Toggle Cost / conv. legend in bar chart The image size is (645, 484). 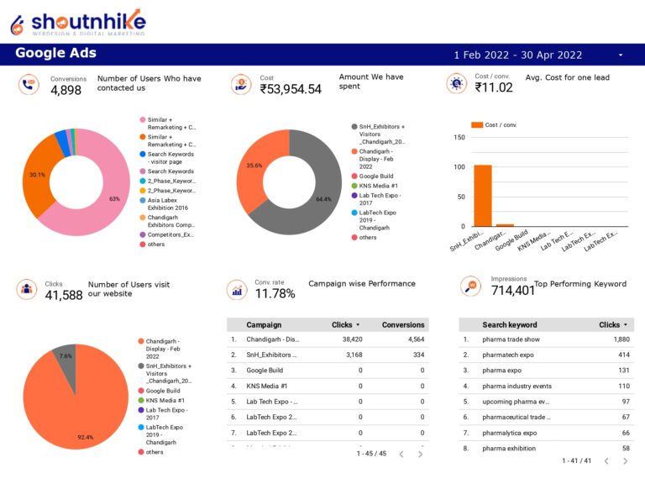pos(496,124)
